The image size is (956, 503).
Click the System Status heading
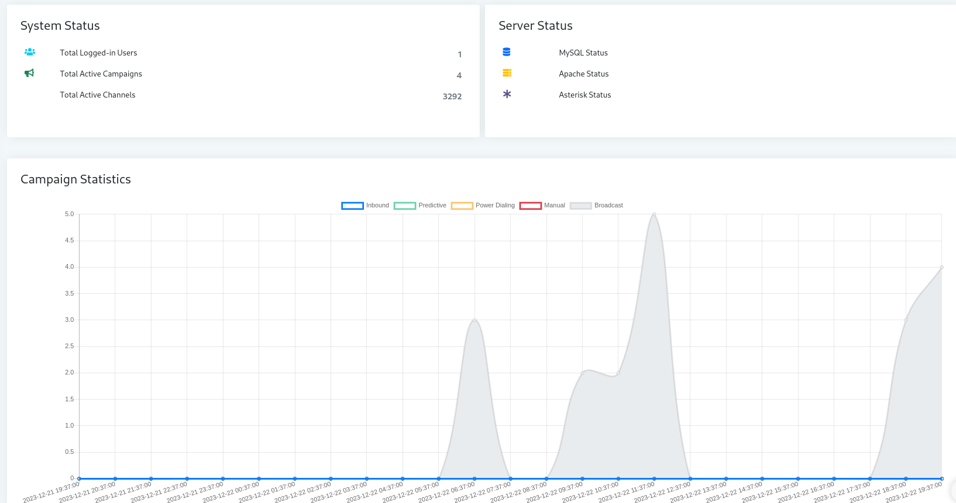(60, 26)
